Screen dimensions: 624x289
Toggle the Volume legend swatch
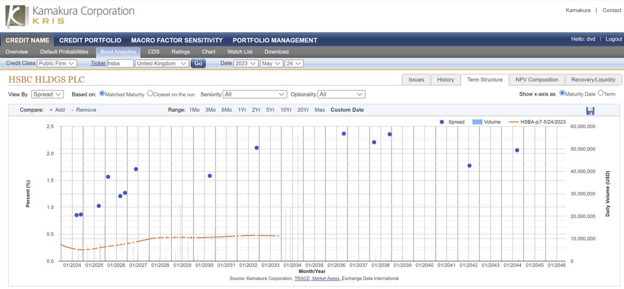[x=477, y=122]
